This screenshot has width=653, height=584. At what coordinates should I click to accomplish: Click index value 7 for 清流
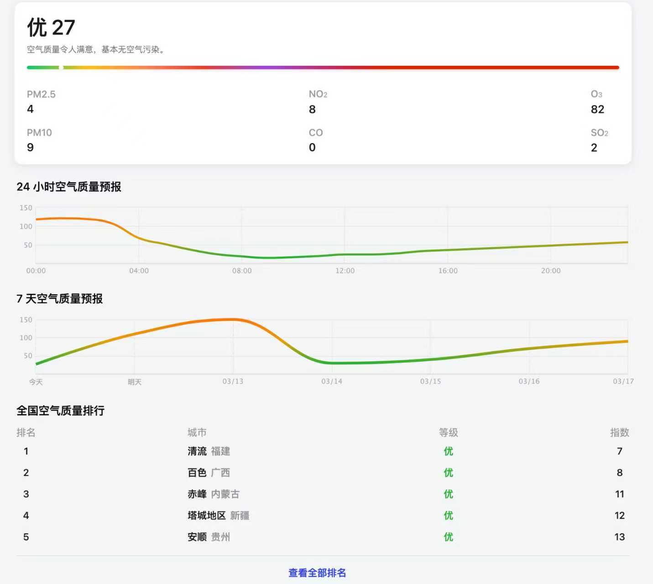click(x=620, y=451)
